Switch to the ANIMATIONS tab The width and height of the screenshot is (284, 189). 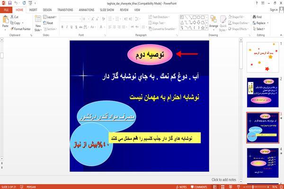tap(87, 10)
